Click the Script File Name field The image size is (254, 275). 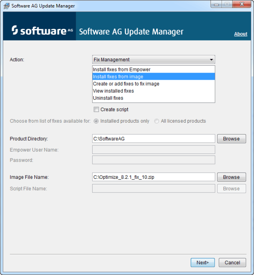[153, 188]
